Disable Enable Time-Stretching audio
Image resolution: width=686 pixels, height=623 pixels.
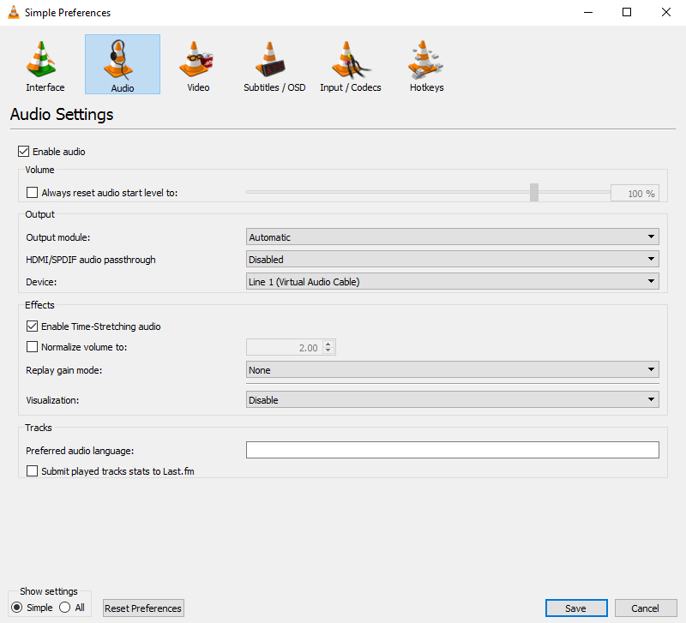32,326
